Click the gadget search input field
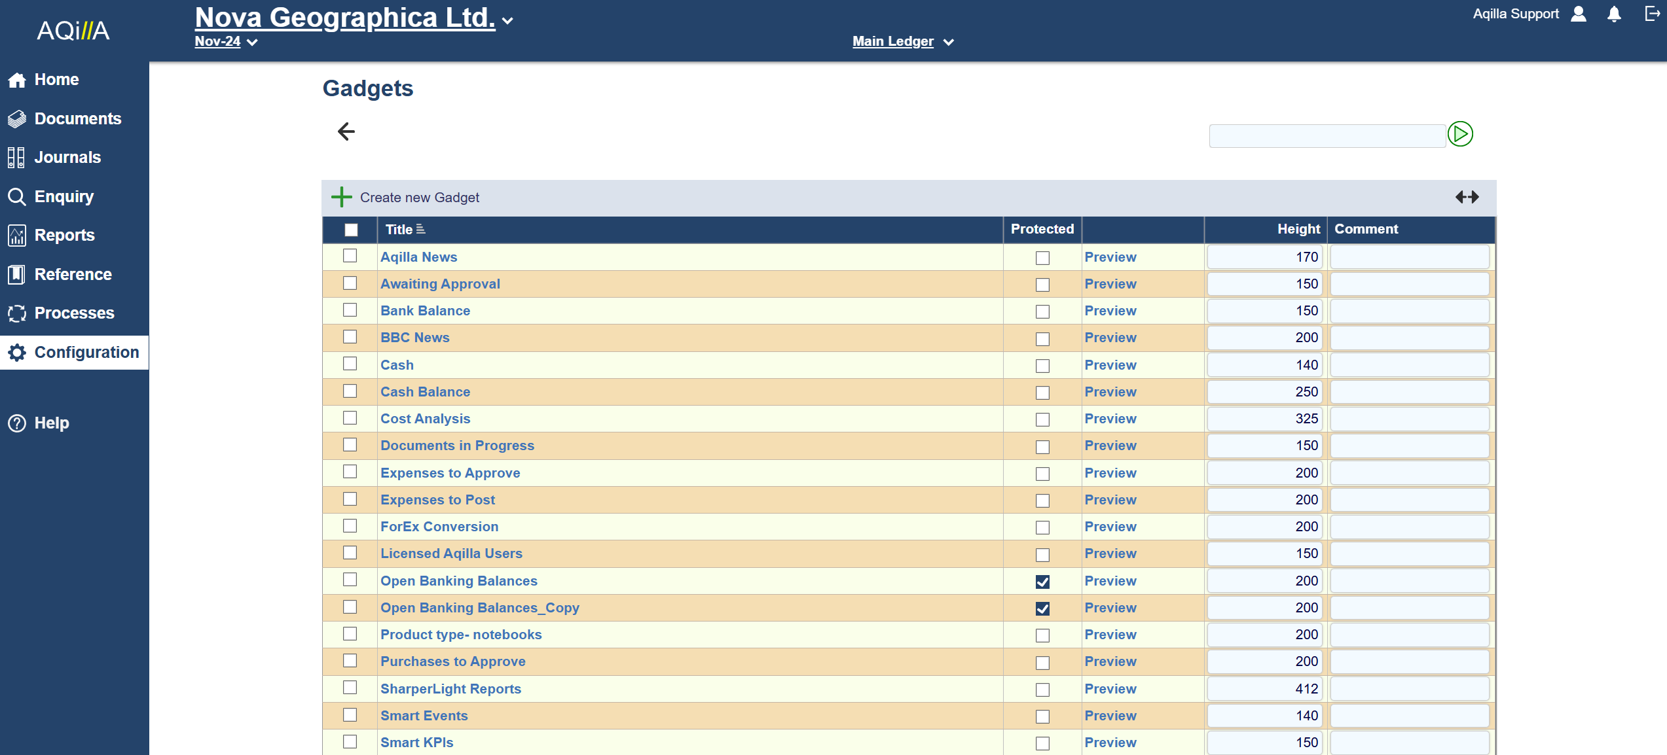The width and height of the screenshot is (1667, 755). click(x=1327, y=135)
